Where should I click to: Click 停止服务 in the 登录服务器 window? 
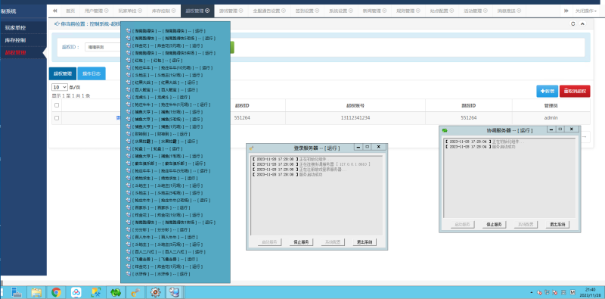tap(301, 242)
